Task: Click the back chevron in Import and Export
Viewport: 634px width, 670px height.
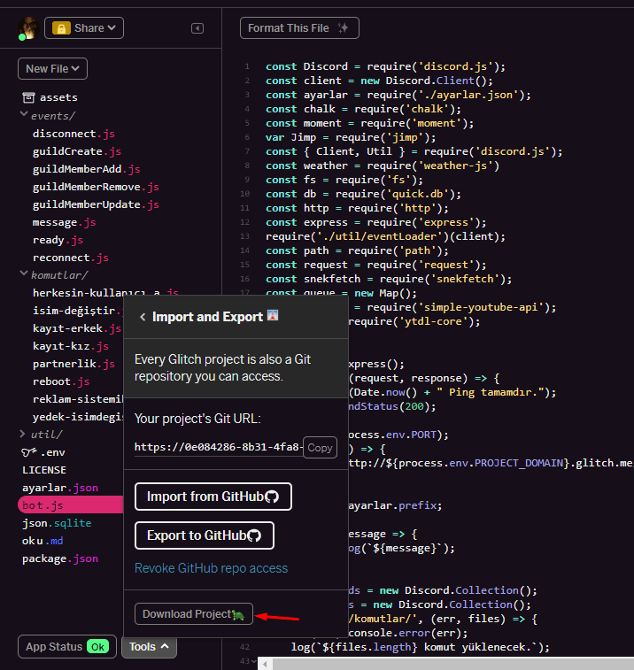Action: click(143, 317)
